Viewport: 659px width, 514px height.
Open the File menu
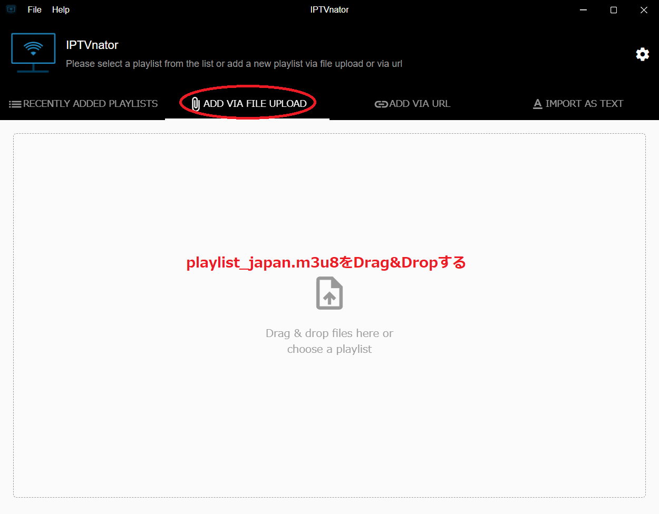pyautogui.click(x=34, y=9)
